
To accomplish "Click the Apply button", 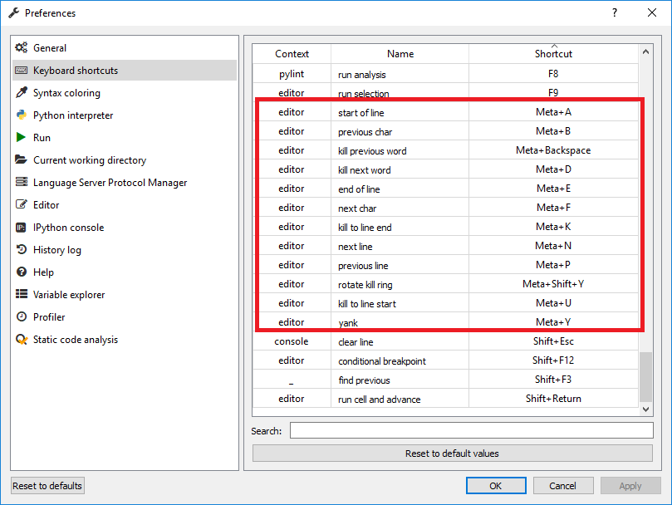I will coord(630,486).
